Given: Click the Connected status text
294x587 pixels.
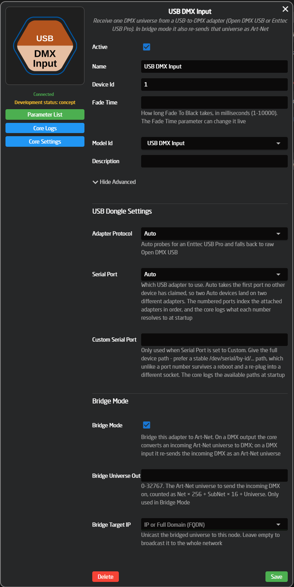Looking at the screenshot, I should 44,94.
